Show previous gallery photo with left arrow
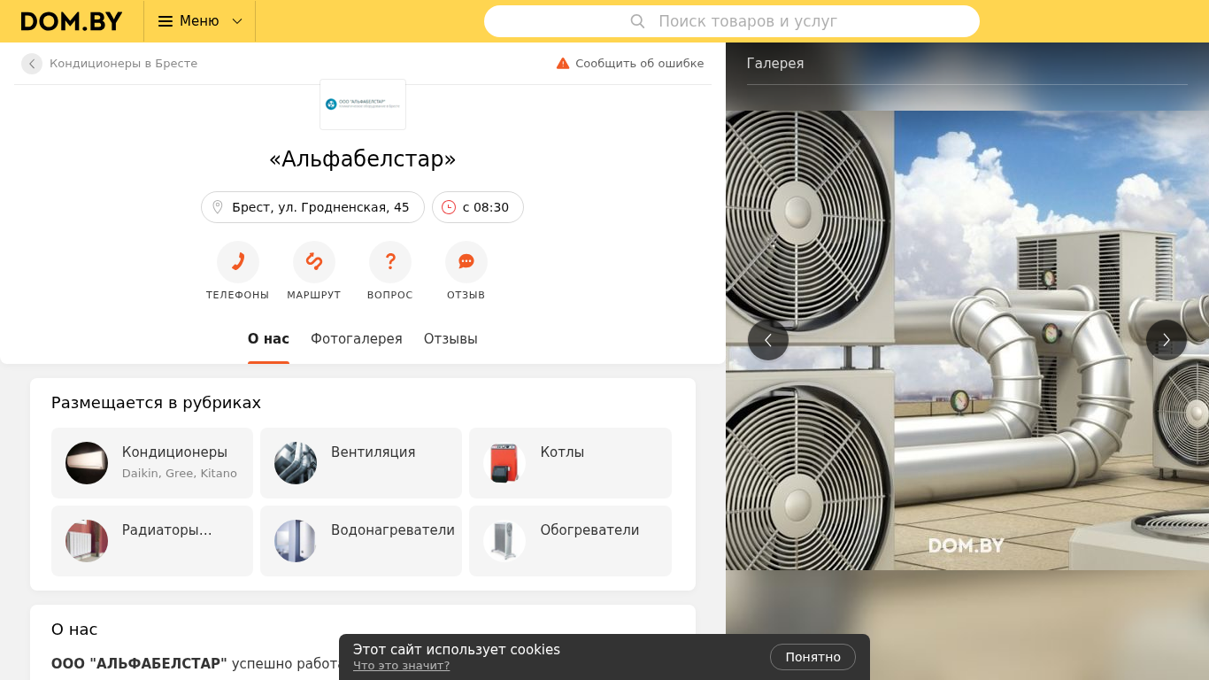Image resolution: width=1209 pixels, height=680 pixels. 768,340
